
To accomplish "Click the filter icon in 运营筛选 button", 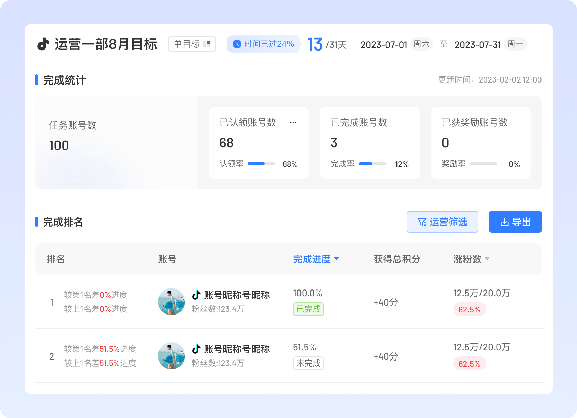I will point(422,222).
